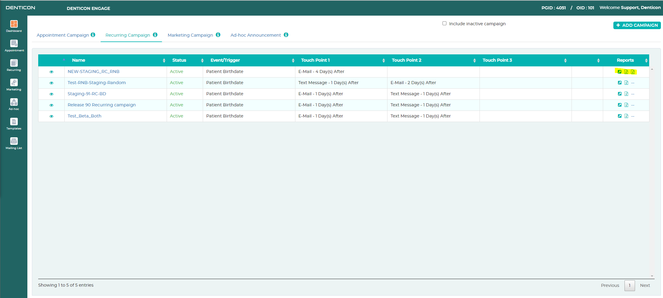Select page 1 in pagination
663x298 pixels.
pyautogui.click(x=630, y=285)
